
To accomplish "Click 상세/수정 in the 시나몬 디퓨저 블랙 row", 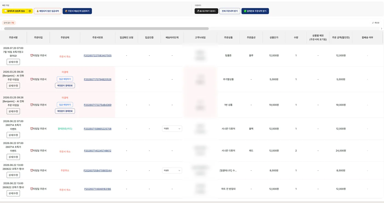I will tap(13, 135).
